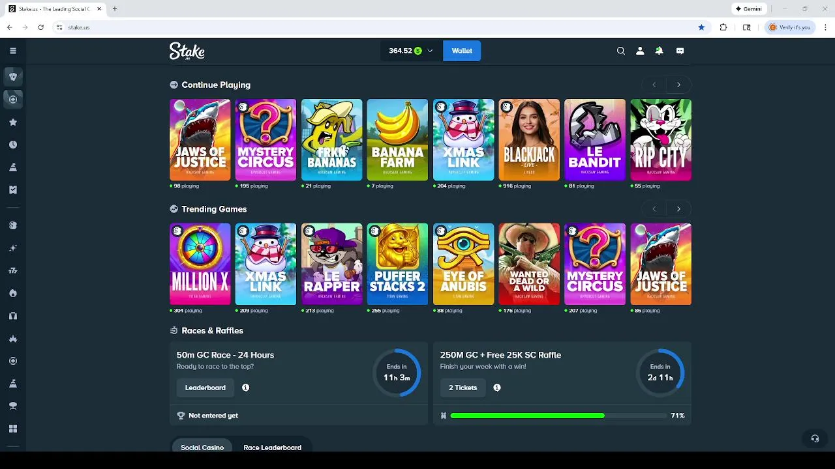
Task: Open the sparkles new releases icon in sidebar
Action: [12, 248]
